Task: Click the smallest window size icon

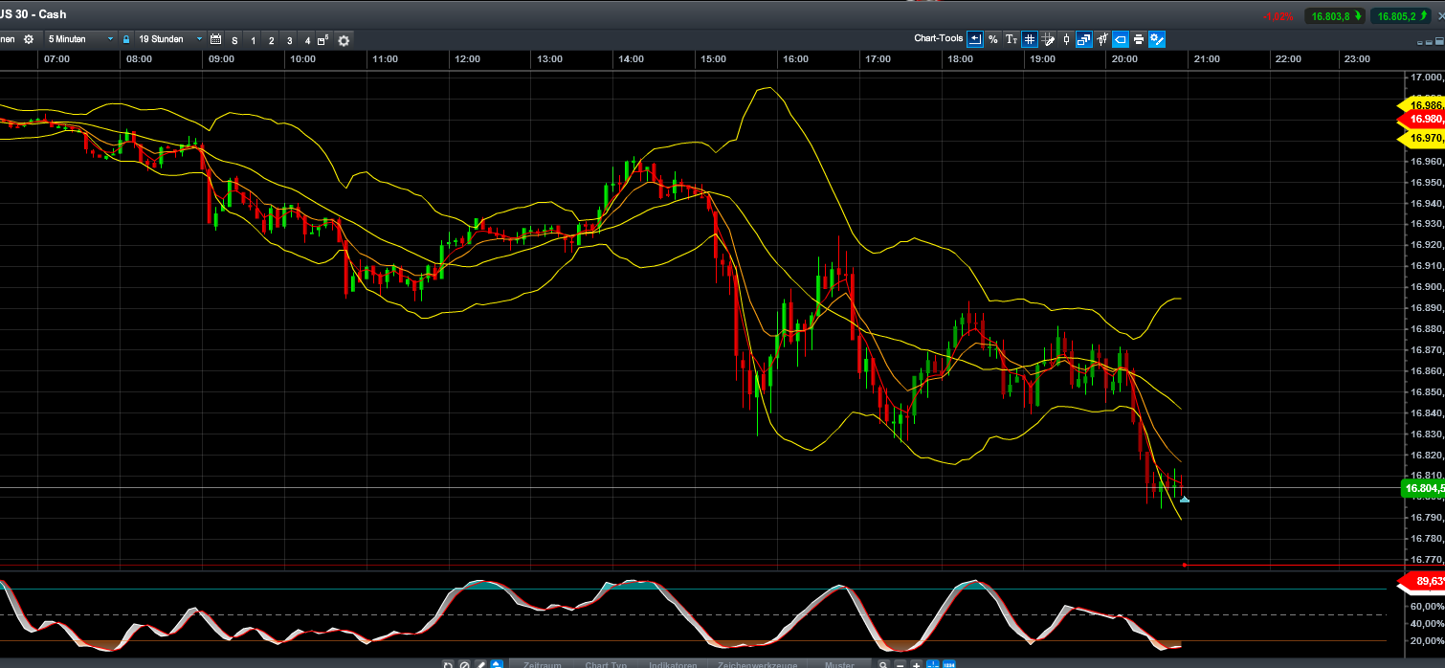Action: (x=1420, y=43)
